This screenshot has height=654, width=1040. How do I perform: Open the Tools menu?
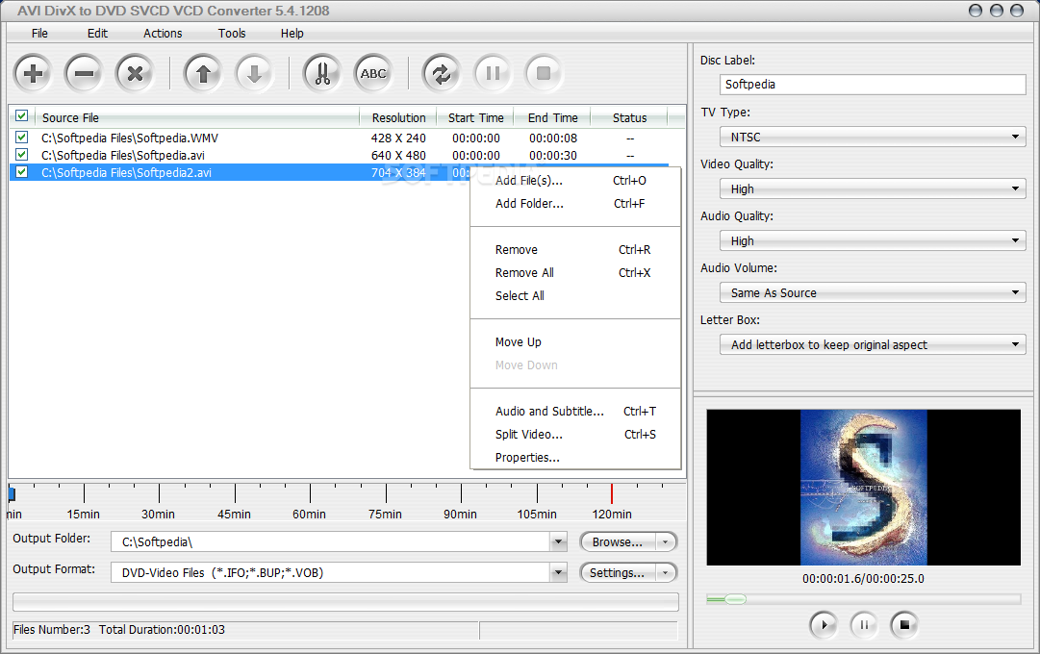point(232,33)
